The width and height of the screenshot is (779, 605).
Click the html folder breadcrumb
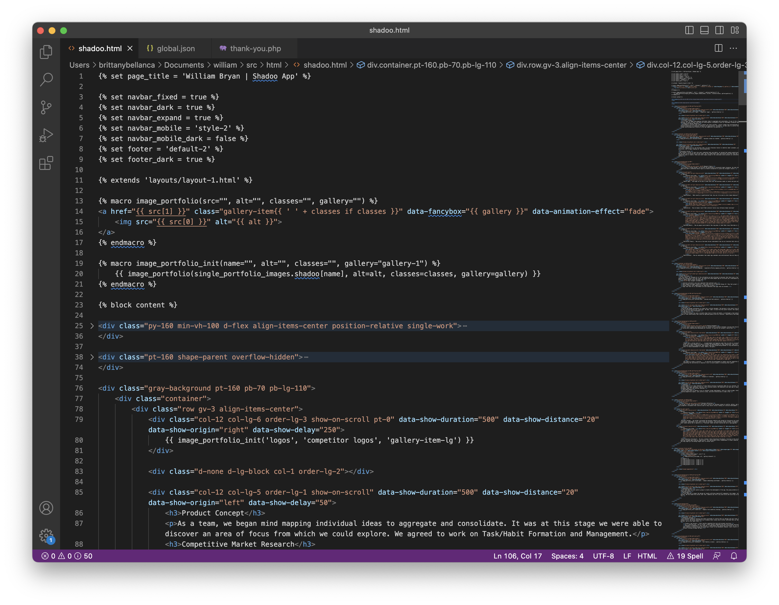pyautogui.click(x=274, y=65)
